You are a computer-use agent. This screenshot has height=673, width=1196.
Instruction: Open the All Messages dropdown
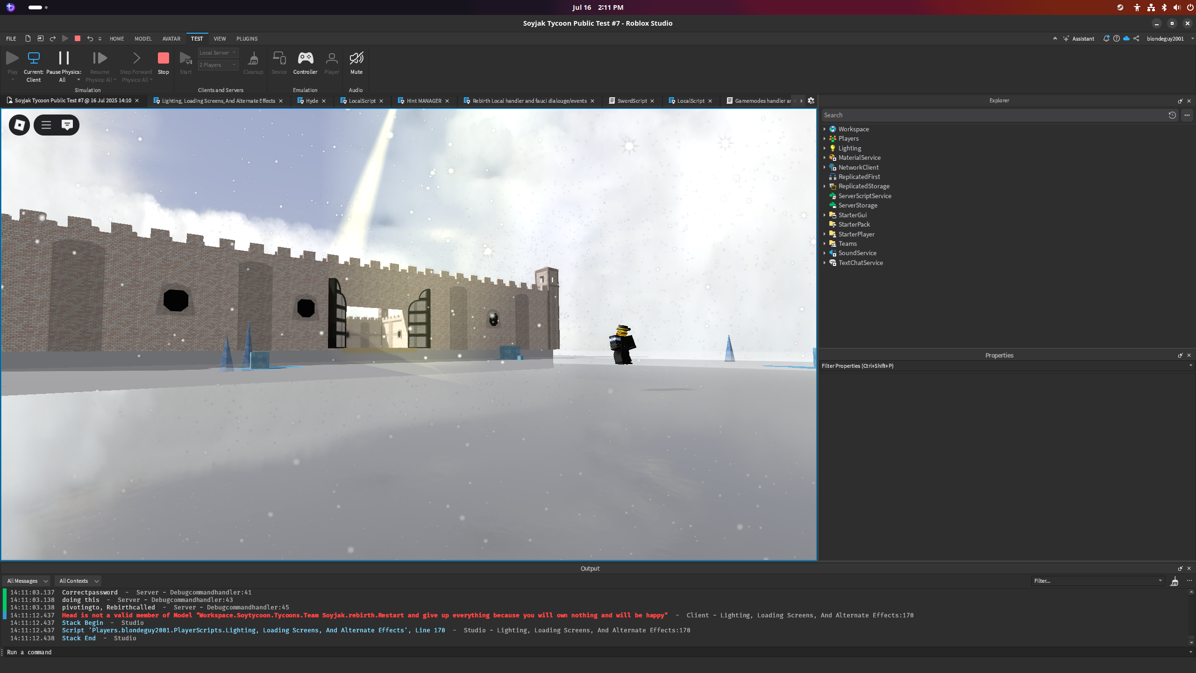click(x=27, y=581)
